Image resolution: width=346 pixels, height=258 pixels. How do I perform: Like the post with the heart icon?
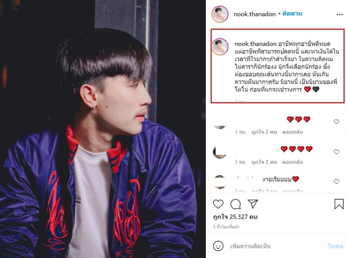coord(218,204)
